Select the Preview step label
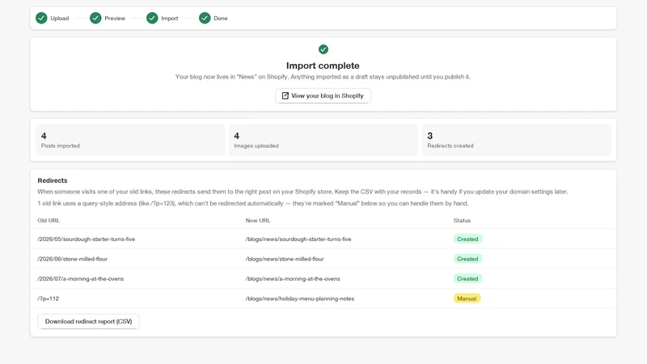Viewport: 647px width, 364px height. click(x=115, y=18)
